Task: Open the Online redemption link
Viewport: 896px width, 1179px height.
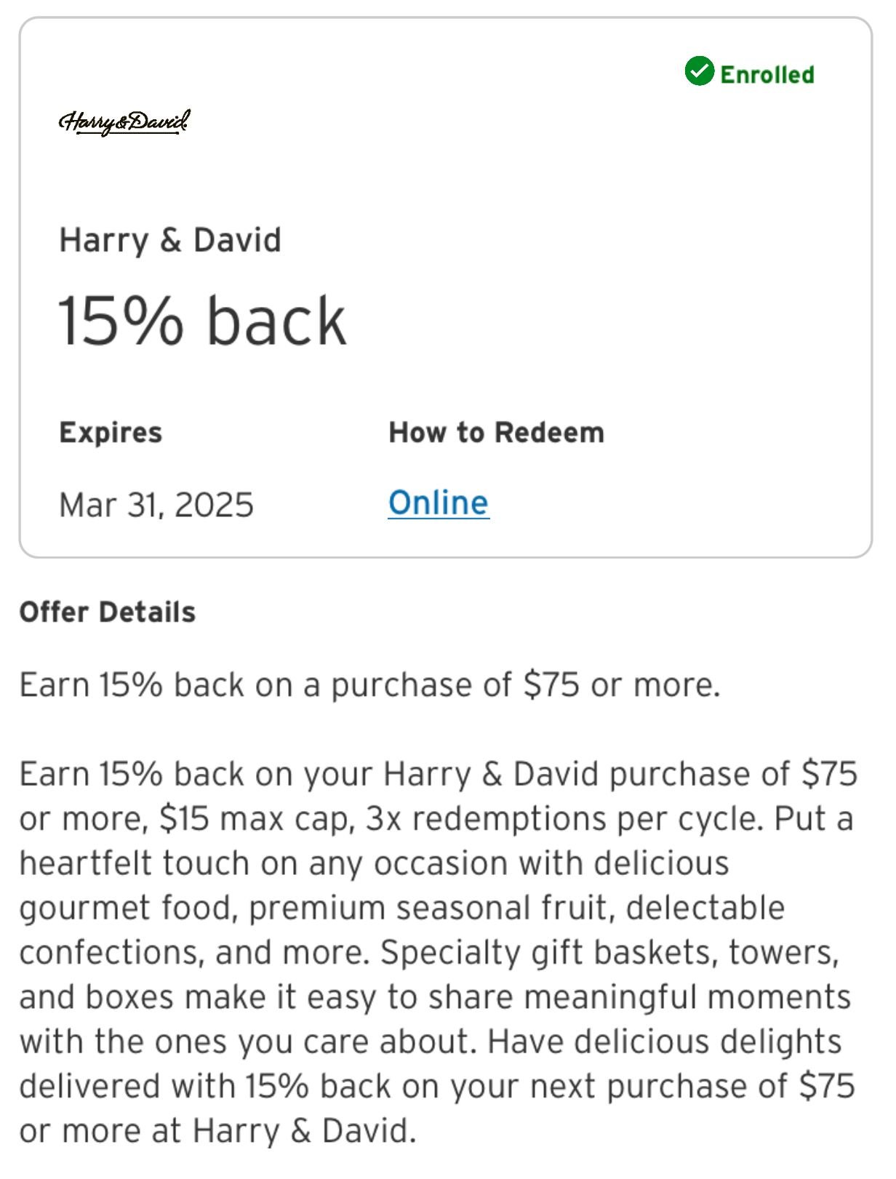Action: tap(439, 503)
